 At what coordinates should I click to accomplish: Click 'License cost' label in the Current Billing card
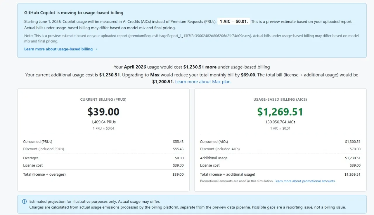point(33,165)
